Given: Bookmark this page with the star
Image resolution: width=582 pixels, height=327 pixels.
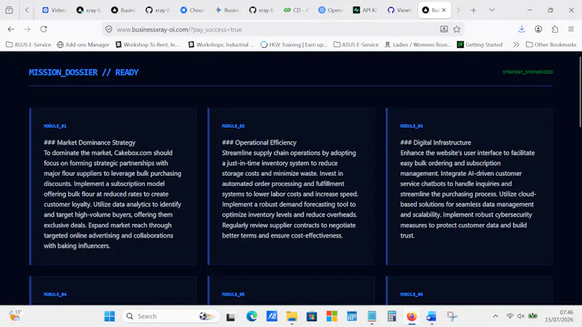Looking at the screenshot, I should point(457,29).
